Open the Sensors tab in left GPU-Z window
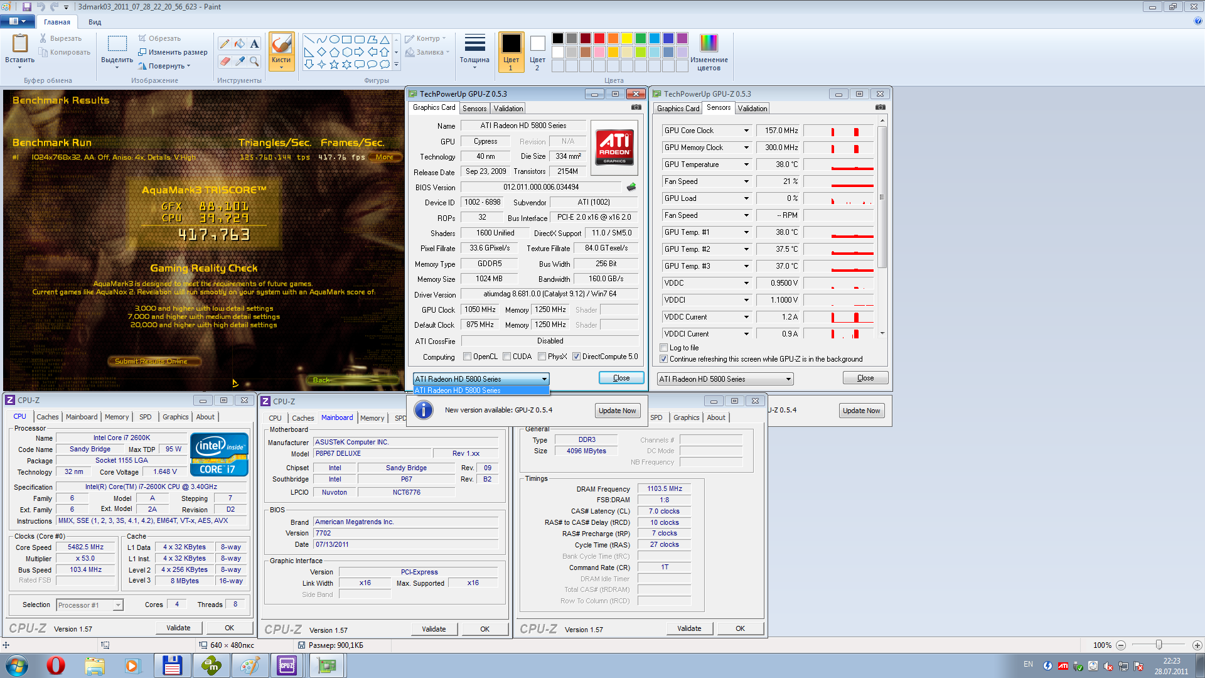Image resolution: width=1205 pixels, height=678 pixels. (x=474, y=109)
